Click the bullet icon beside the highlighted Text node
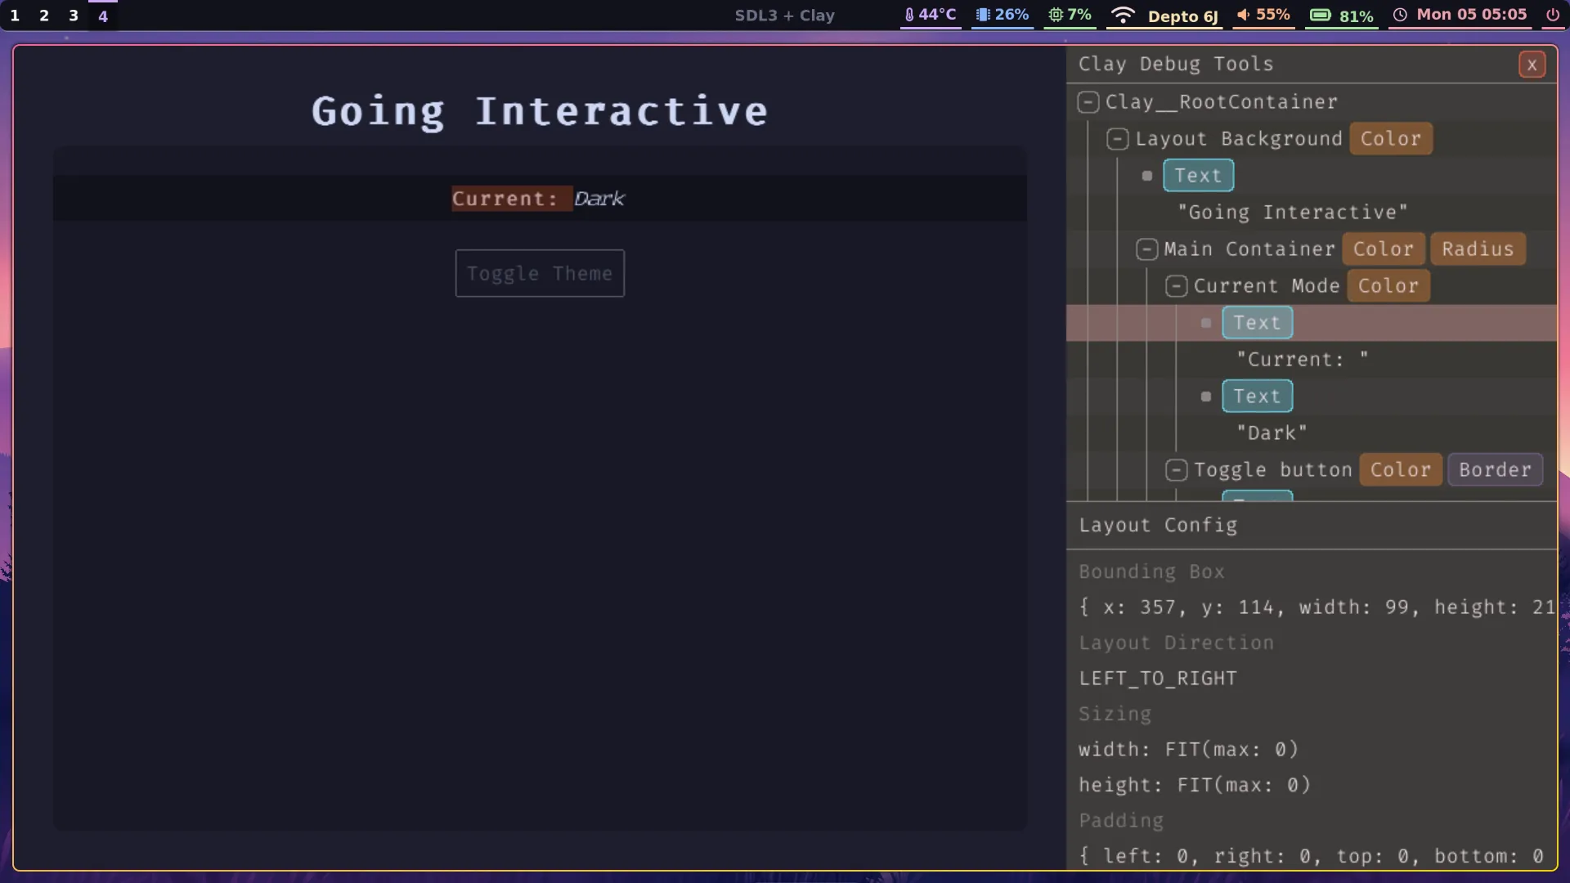 coord(1206,323)
